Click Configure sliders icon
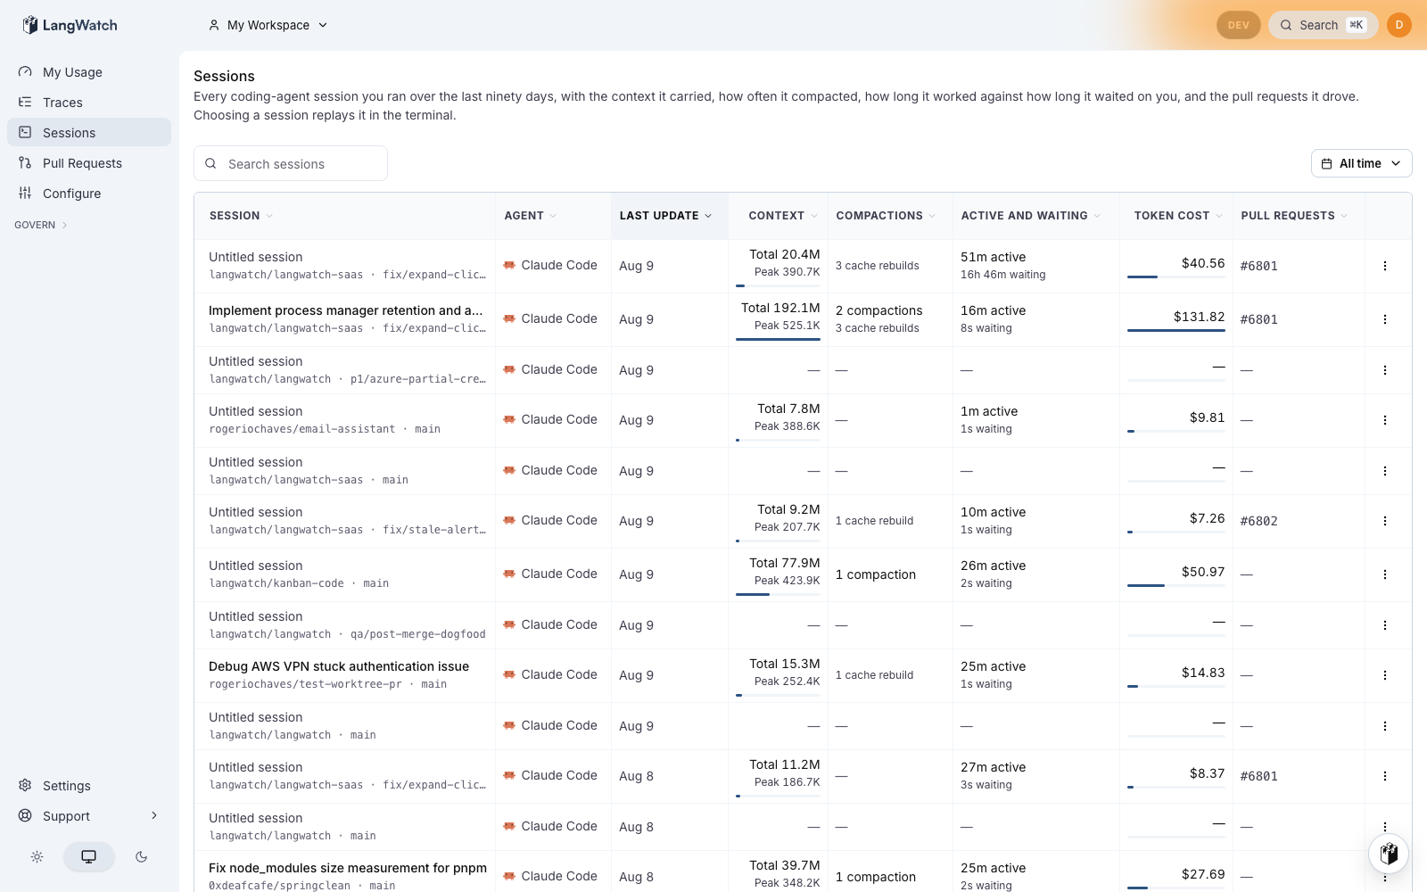Screen dimensions: 1427x892 pyautogui.click(x=25, y=194)
